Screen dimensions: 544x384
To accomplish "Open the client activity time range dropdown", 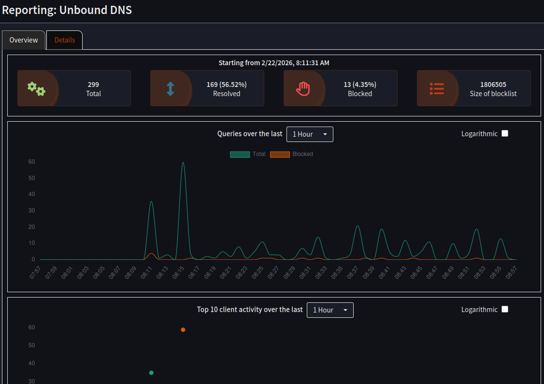I will [330, 310].
